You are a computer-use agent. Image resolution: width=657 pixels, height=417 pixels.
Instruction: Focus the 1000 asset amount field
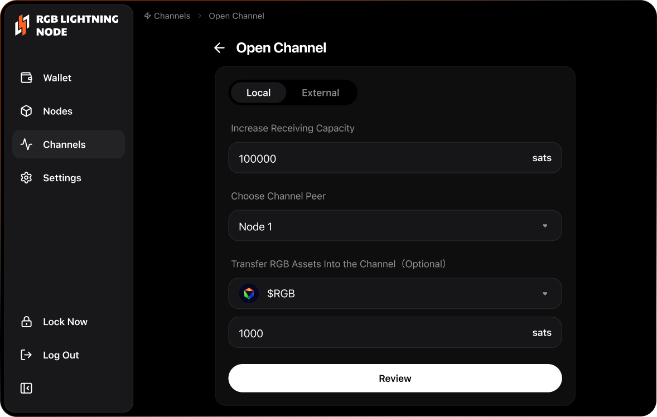395,332
